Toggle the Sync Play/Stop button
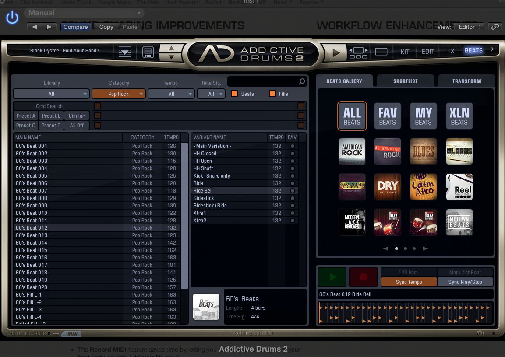Screen dimensions: 505x357 (465, 282)
